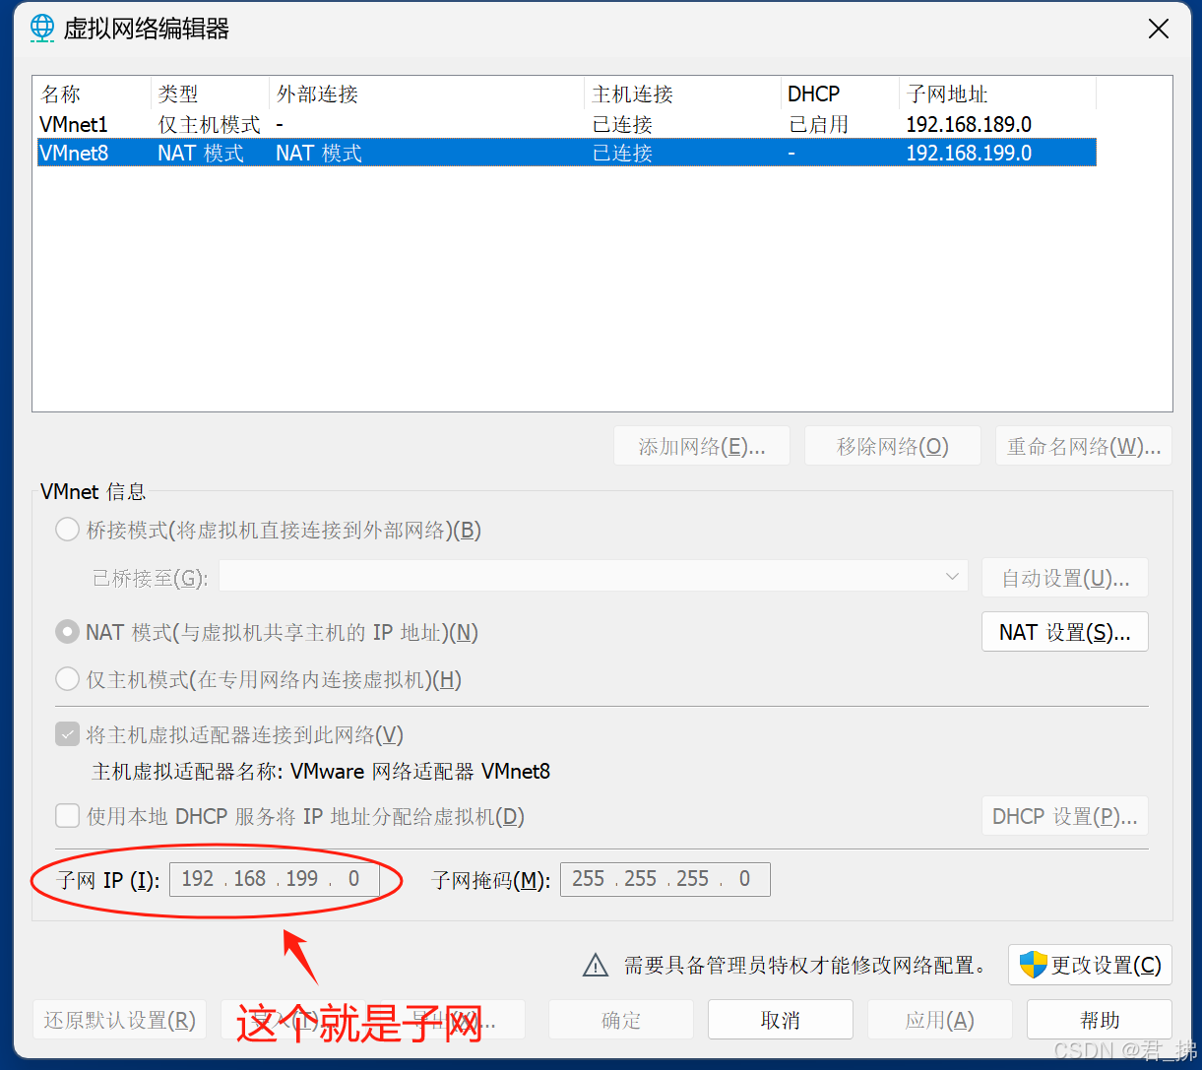
Task: Click 已连接 cell in VMnet8 row
Action: 622,154
